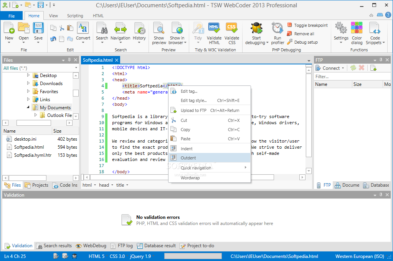Open the File ribbon tab

coord(12,16)
